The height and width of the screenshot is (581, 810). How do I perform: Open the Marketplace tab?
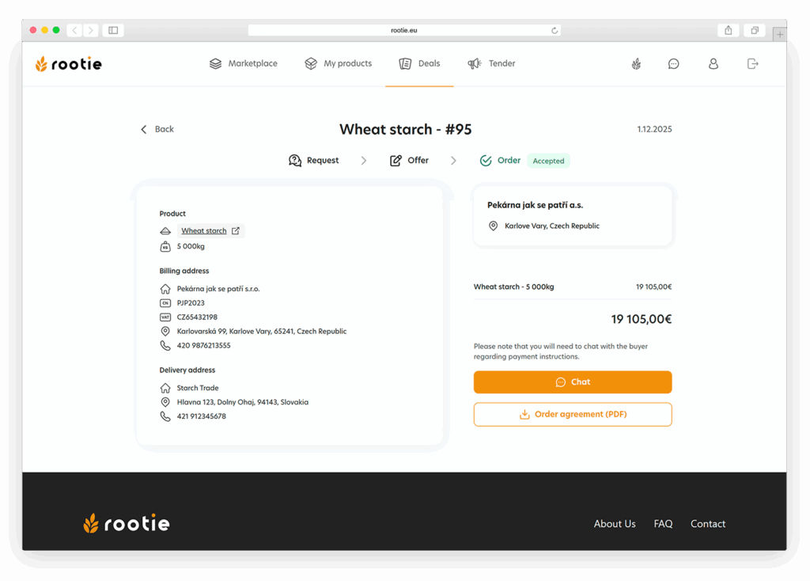(x=244, y=64)
